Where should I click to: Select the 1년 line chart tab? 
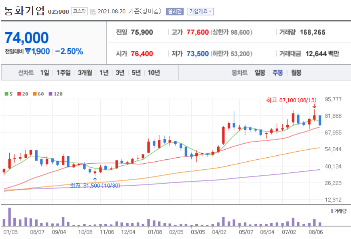tap(104, 72)
